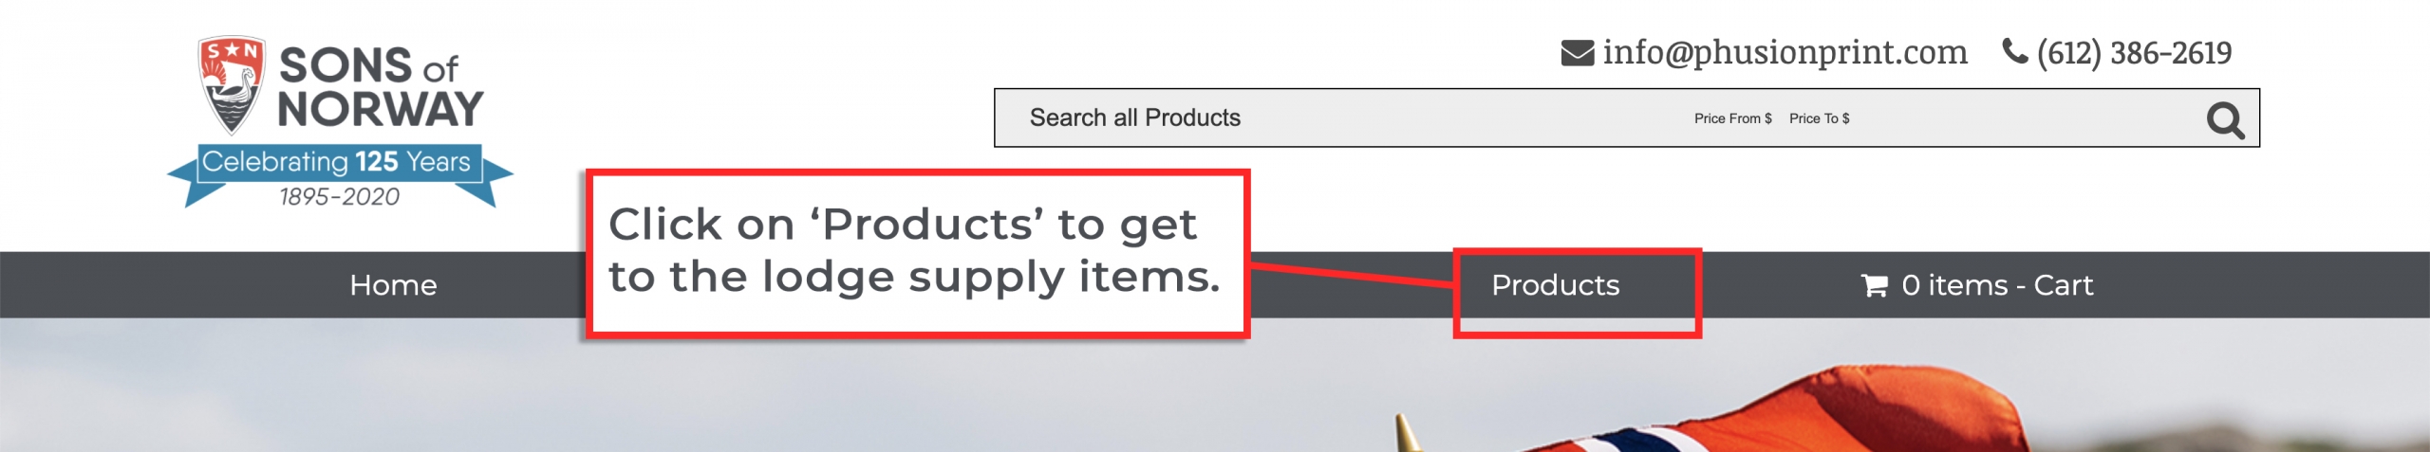Screen dimensions: 2430x452
Task: Click the red 'Click on Products' callout box
Action: pyautogui.click(x=917, y=253)
